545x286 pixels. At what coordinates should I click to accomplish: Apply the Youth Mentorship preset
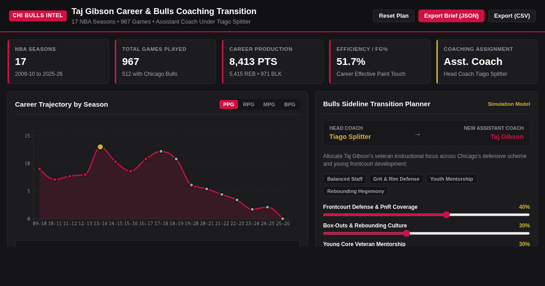click(x=451, y=179)
